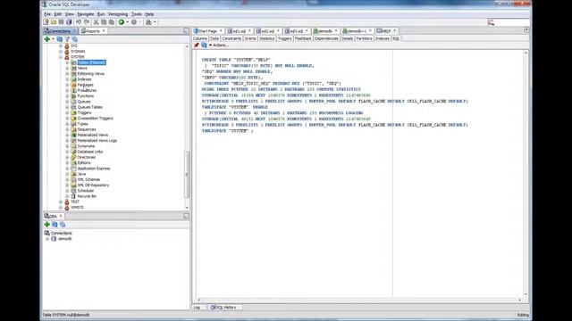Open the File menu

[47, 14]
